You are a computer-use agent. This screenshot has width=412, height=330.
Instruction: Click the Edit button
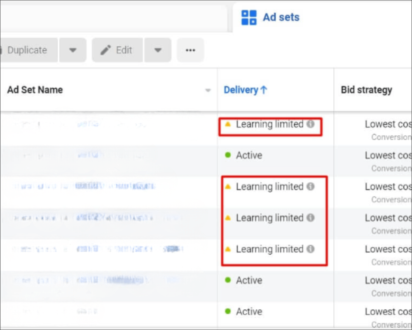[117, 50]
